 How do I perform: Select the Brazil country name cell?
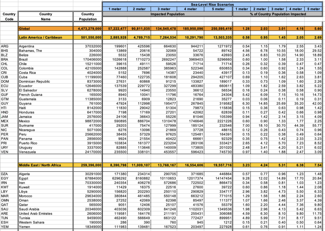(45, 59)
